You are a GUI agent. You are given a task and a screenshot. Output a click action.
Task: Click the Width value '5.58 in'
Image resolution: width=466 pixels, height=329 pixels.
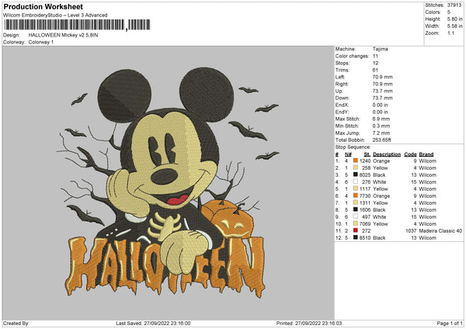(x=454, y=26)
